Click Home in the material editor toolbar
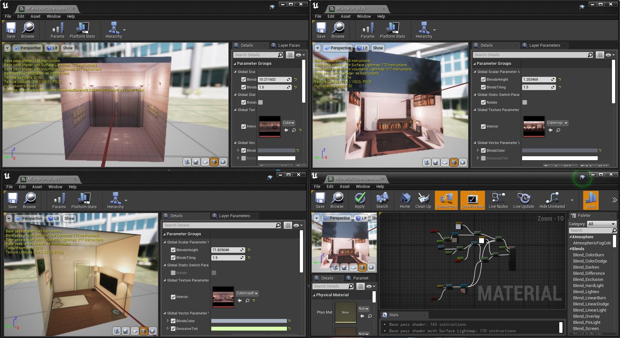The width and height of the screenshot is (620, 338). click(x=405, y=200)
